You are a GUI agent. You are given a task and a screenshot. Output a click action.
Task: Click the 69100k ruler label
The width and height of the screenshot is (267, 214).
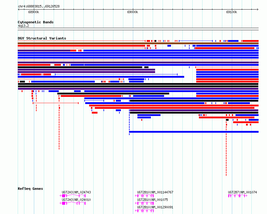coord(232,12)
